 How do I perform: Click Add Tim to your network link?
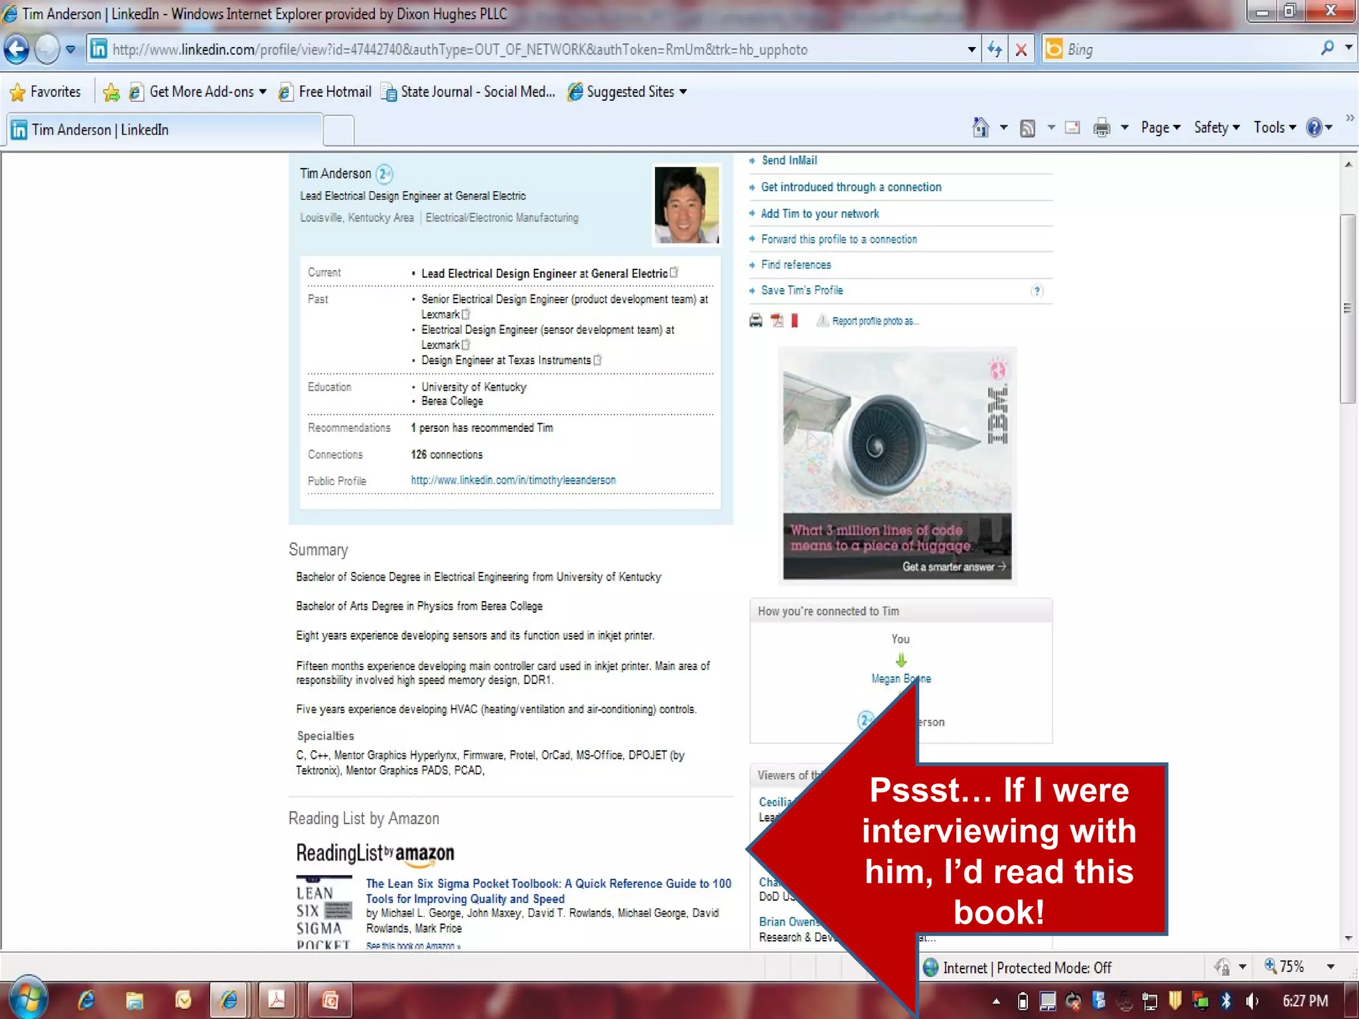[x=820, y=214]
